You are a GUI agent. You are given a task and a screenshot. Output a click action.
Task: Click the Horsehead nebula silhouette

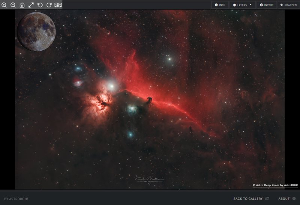(149, 100)
